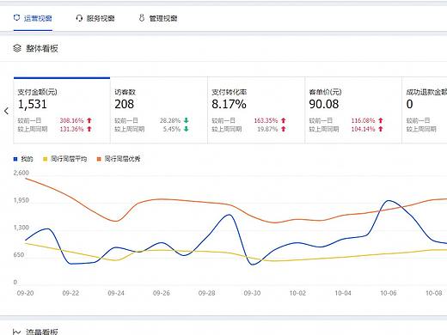Click the 90.08 average order value
The height and width of the screenshot is (335, 447).
pyautogui.click(x=324, y=104)
